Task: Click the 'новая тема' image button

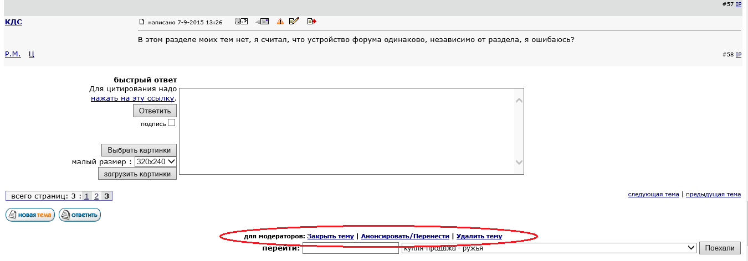Action: pos(30,215)
